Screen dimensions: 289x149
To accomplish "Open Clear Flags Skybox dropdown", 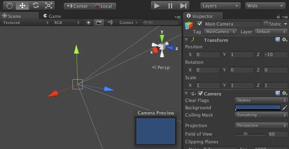I will pyautogui.click(x=261, y=100).
